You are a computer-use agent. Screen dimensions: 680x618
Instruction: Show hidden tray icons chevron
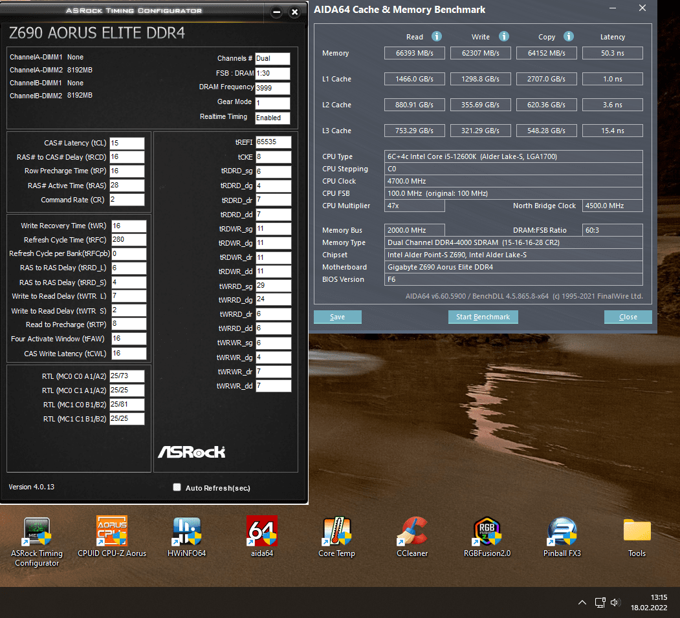[582, 602]
